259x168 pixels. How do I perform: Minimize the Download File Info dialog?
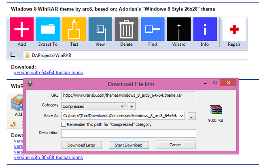205,83
